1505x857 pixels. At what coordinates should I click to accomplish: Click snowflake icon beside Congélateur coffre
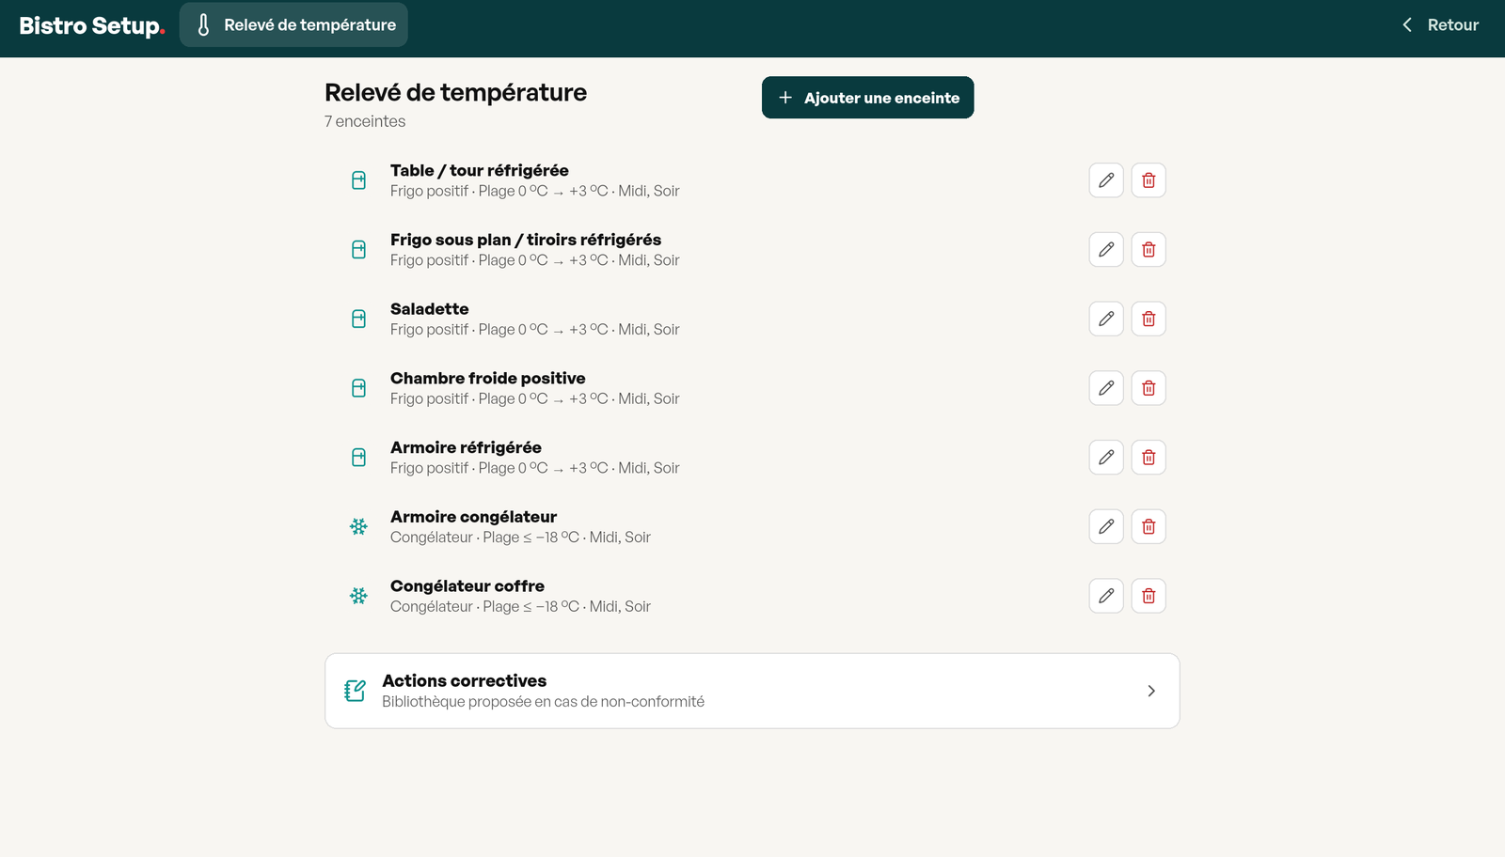358,596
